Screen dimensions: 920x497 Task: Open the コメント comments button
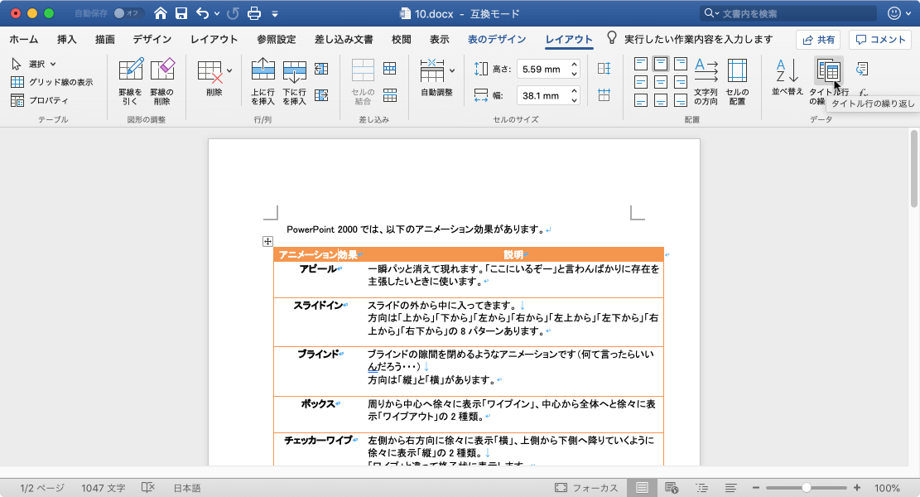click(x=880, y=40)
